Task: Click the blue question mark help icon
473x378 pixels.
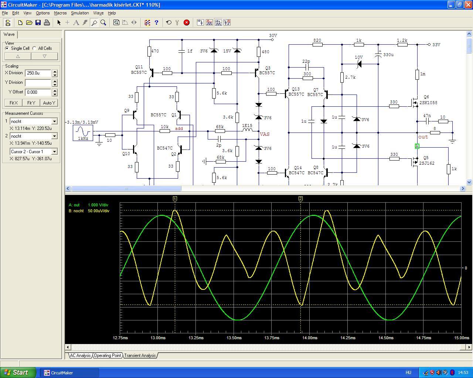Action: pyautogui.click(x=156, y=23)
